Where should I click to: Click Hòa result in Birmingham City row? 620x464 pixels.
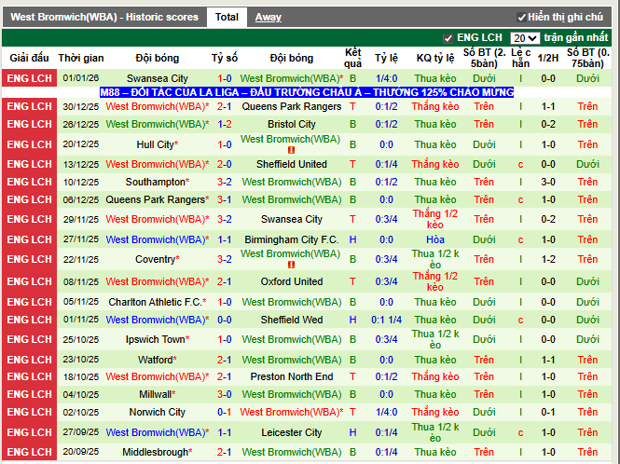435,239
